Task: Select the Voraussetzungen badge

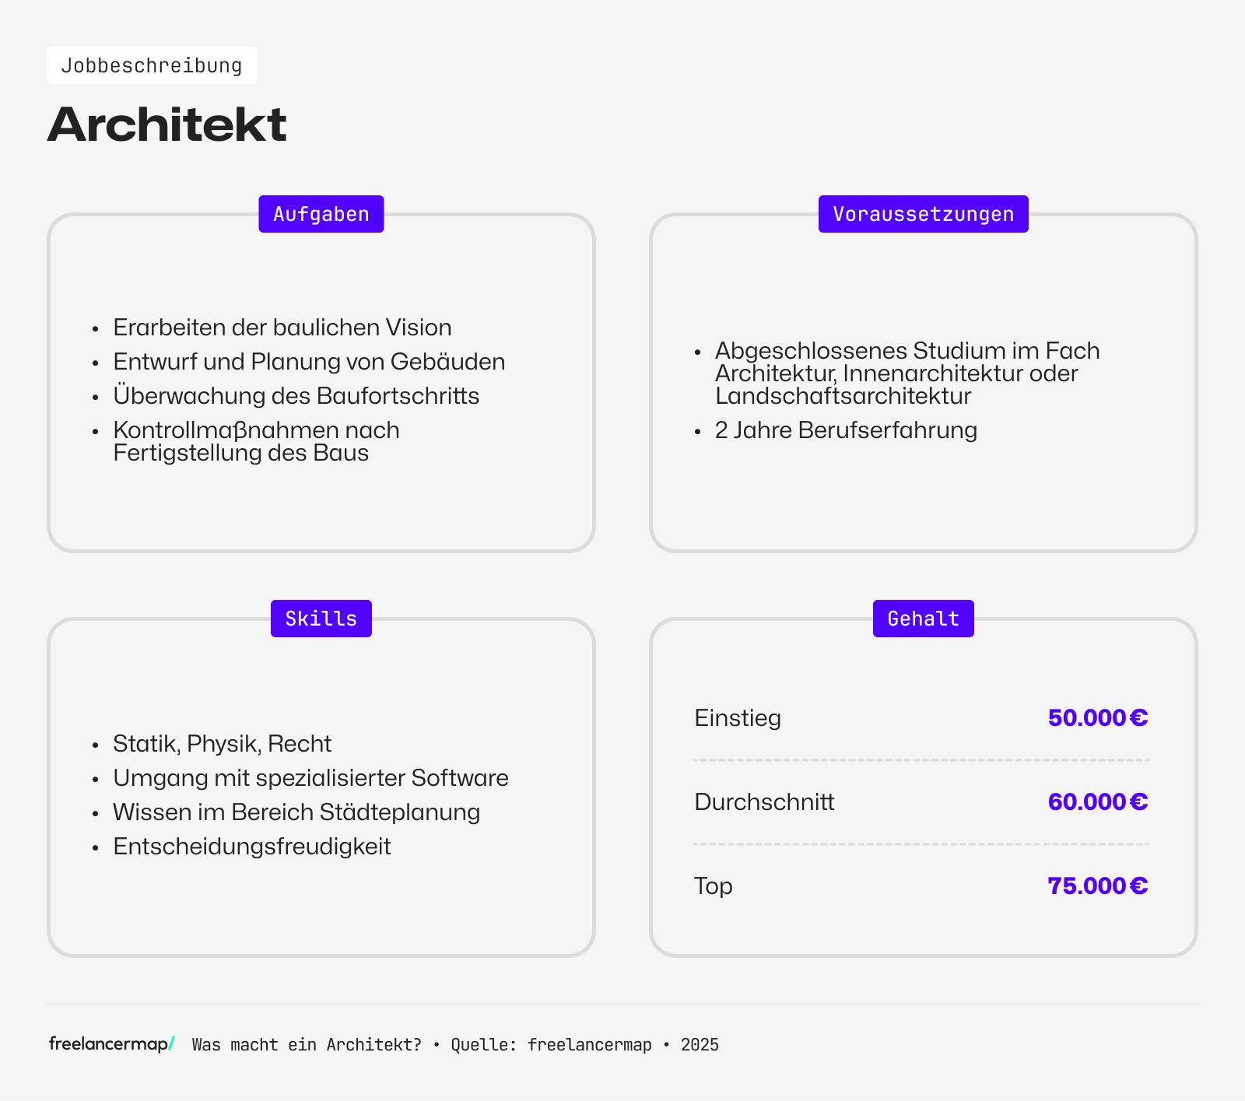Action: (923, 214)
